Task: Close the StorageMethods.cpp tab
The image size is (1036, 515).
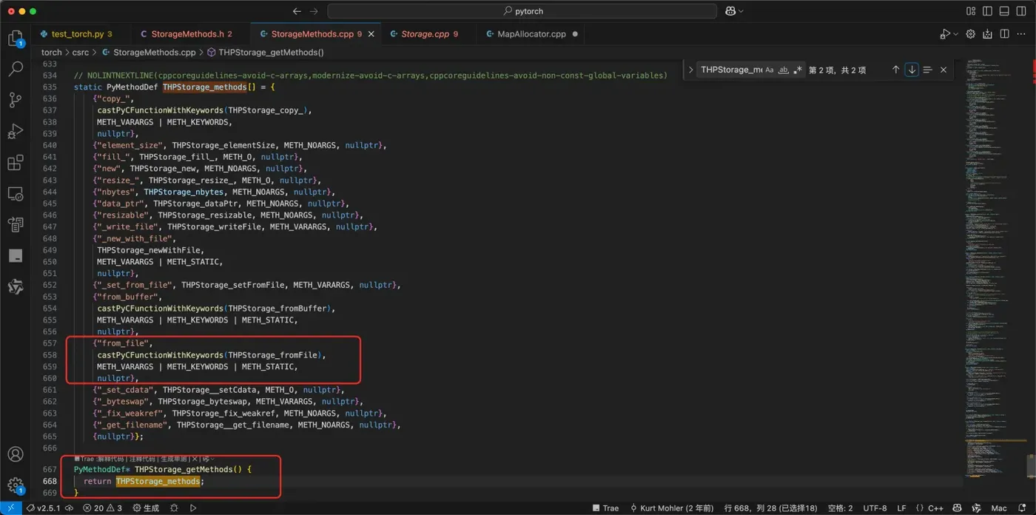Action: click(371, 34)
